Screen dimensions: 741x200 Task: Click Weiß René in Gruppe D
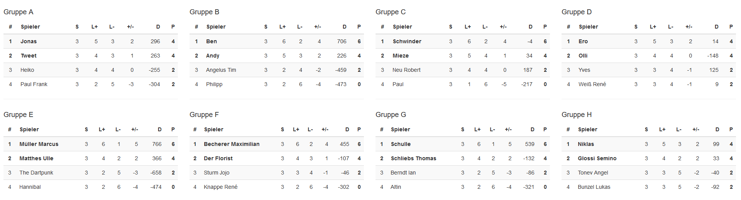[x=592, y=84]
